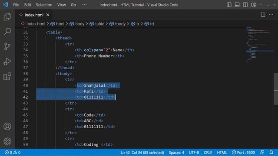
Task: Open the Explorer view in activity bar
Action: click(x=7, y=16)
